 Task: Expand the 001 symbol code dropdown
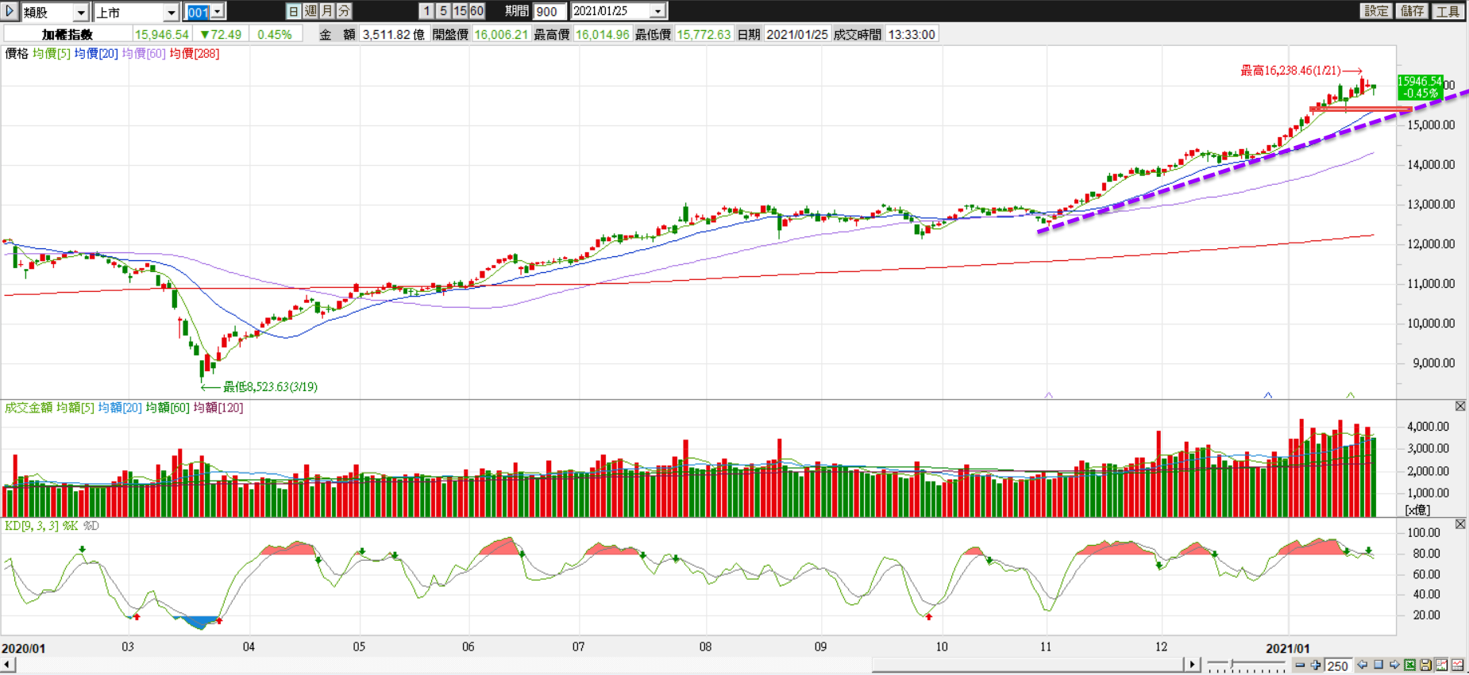217,12
